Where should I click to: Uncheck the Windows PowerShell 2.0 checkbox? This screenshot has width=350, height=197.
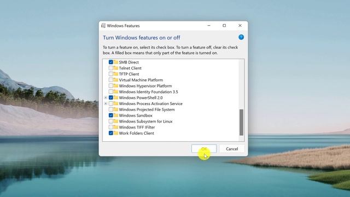click(x=110, y=97)
